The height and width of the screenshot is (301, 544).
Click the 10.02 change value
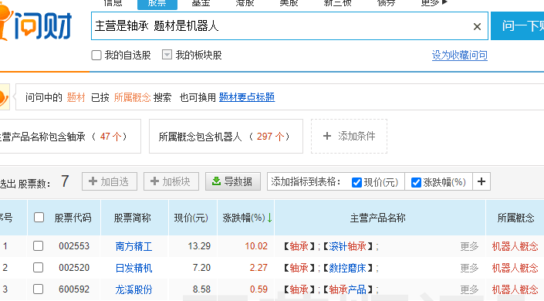pos(256,246)
